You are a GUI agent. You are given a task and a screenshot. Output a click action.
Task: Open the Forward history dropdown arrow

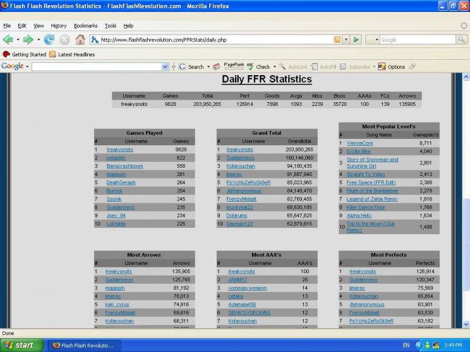click(38, 39)
